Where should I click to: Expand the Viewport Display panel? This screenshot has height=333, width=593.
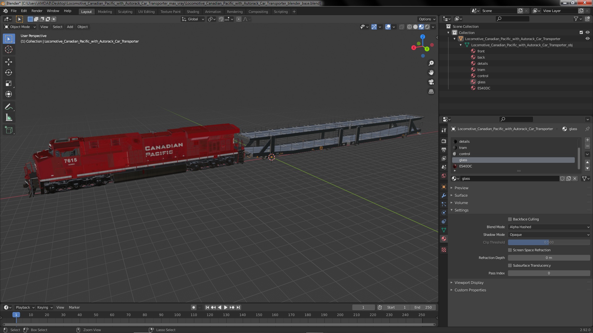click(x=469, y=283)
